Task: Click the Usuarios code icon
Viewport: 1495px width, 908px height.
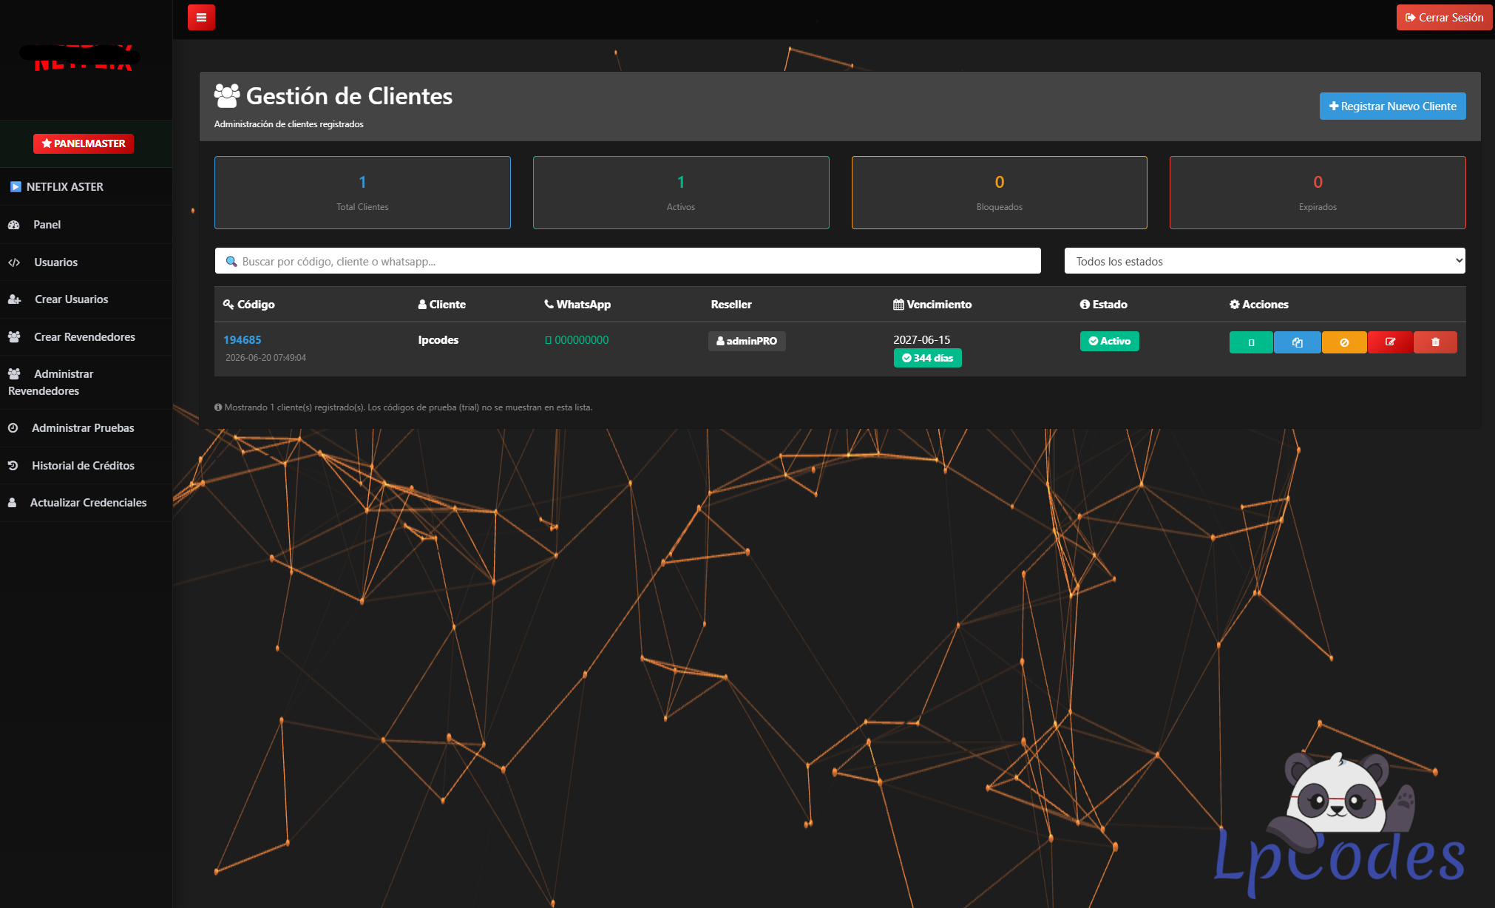Action: tap(14, 262)
